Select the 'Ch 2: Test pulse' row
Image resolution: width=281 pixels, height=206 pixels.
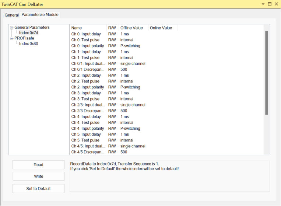(x=124, y=81)
